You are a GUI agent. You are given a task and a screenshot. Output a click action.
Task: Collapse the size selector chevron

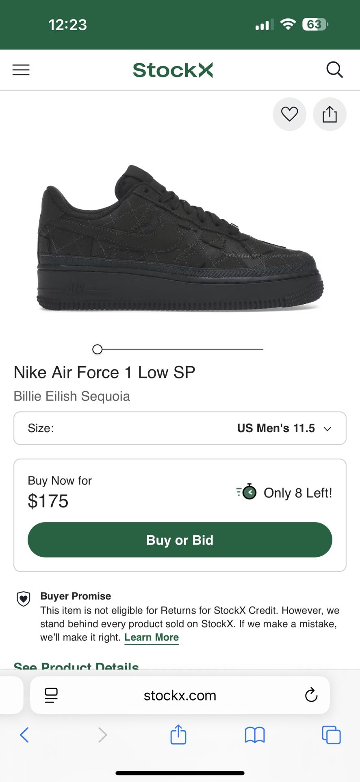click(x=327, y=428)
